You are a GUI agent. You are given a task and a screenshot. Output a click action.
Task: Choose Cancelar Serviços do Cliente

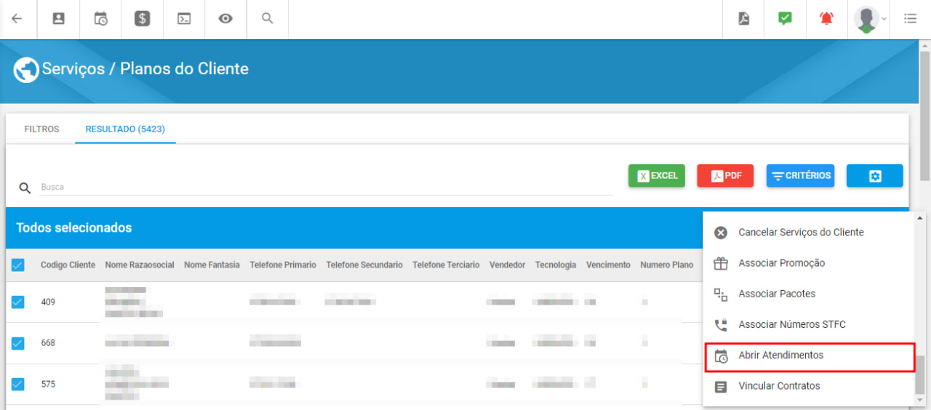[x=809, y=233]
